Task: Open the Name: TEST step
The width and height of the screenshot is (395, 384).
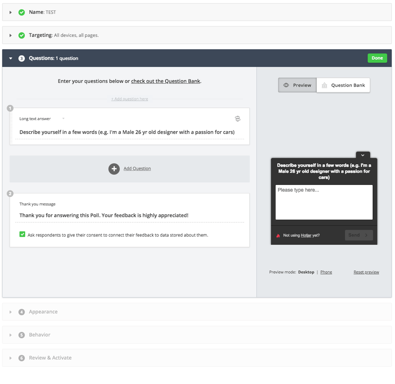Action: pos(197,12)
